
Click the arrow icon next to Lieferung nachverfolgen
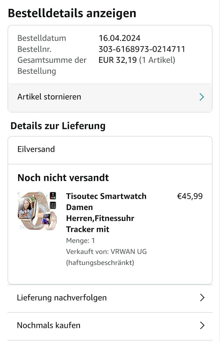(x=202, y=298)
